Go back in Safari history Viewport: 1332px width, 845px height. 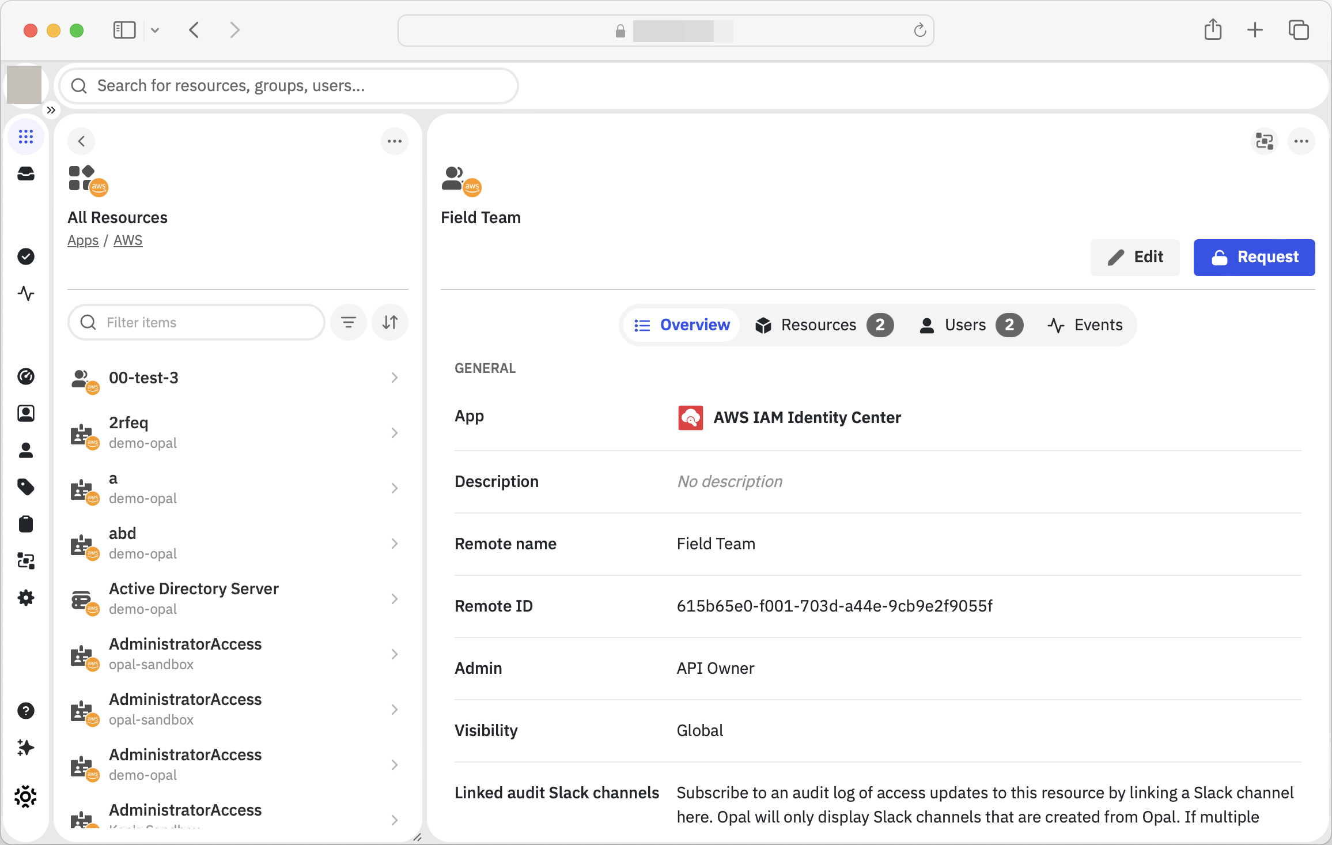[x=194, y=30]
